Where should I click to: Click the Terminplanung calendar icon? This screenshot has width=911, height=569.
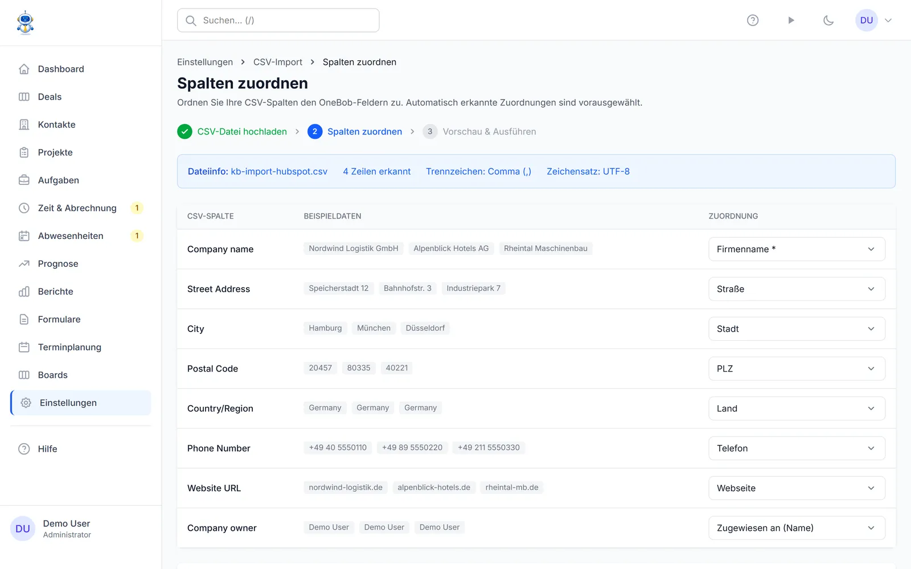point(24,348)
